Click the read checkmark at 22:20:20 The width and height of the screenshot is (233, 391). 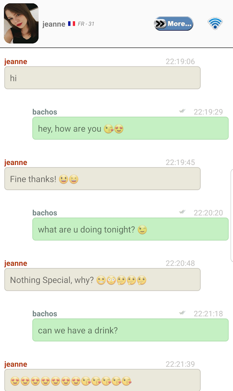(x=182, y=212)
